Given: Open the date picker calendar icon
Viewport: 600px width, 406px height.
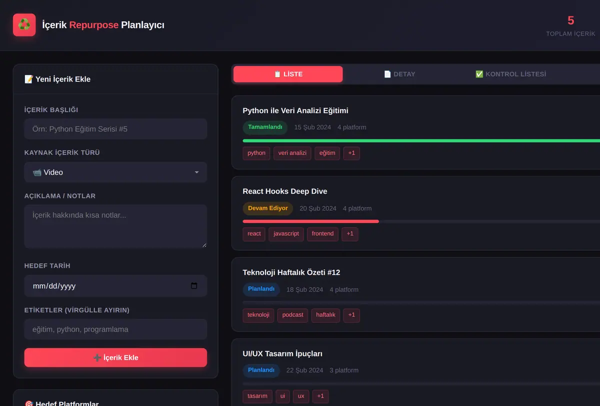Looking at the screenshot, I should tap(194, 286).
